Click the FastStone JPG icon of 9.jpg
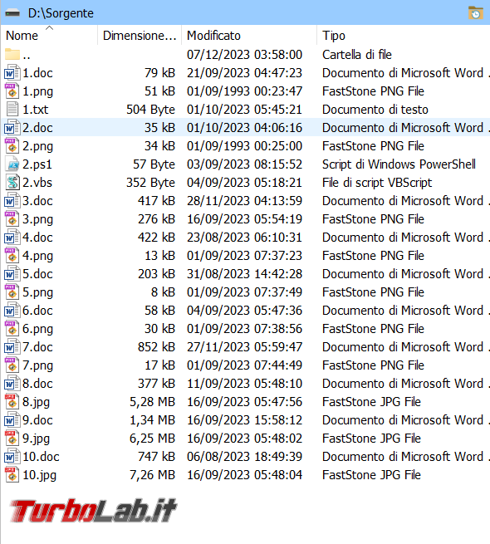Screen dimensions: 490x544 click(12, 439)
